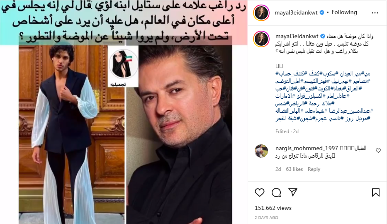This screenshot has width=387, height=224.
Task: Reply to nargis_mohmmed_1997's comment
Action: pyautogui.click(x=314, y=169)
